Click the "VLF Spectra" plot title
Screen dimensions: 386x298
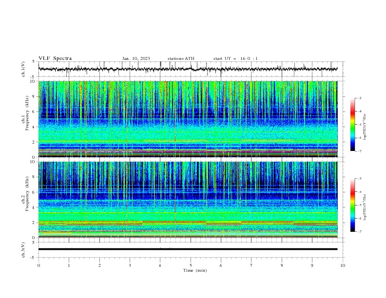coord(55,58)
